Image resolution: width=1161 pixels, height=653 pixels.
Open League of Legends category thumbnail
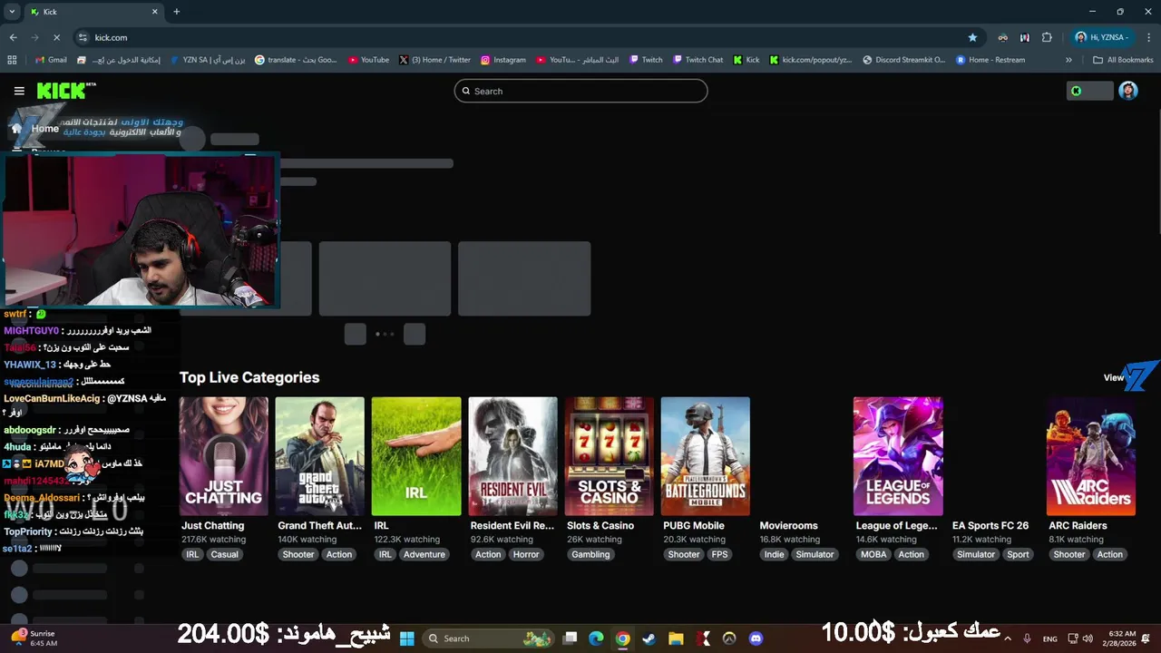tap(898, 456)
